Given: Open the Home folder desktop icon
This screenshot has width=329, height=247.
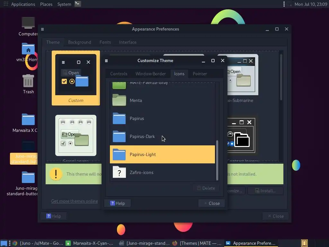Looking at the screenshot, I should pos(28,49).
